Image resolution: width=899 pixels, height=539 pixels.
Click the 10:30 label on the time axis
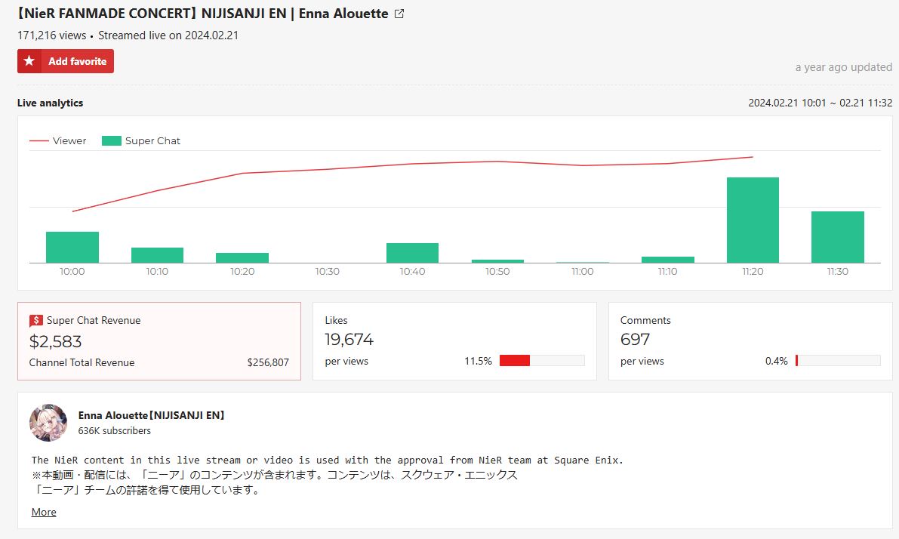click(x=328, y=272)
